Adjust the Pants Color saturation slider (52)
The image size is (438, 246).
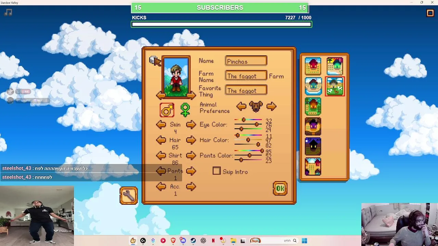pyautogui.click(x=248, y=155)
